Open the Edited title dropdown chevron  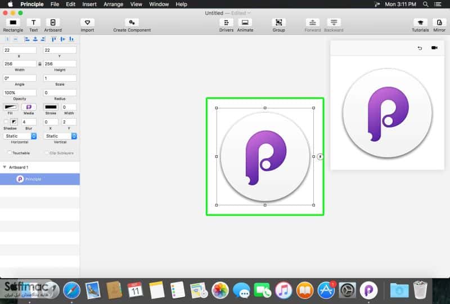point(249,13)
